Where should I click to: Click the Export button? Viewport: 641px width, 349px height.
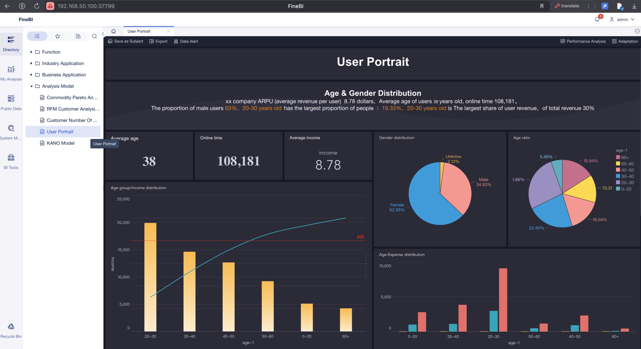coord(158,41)
